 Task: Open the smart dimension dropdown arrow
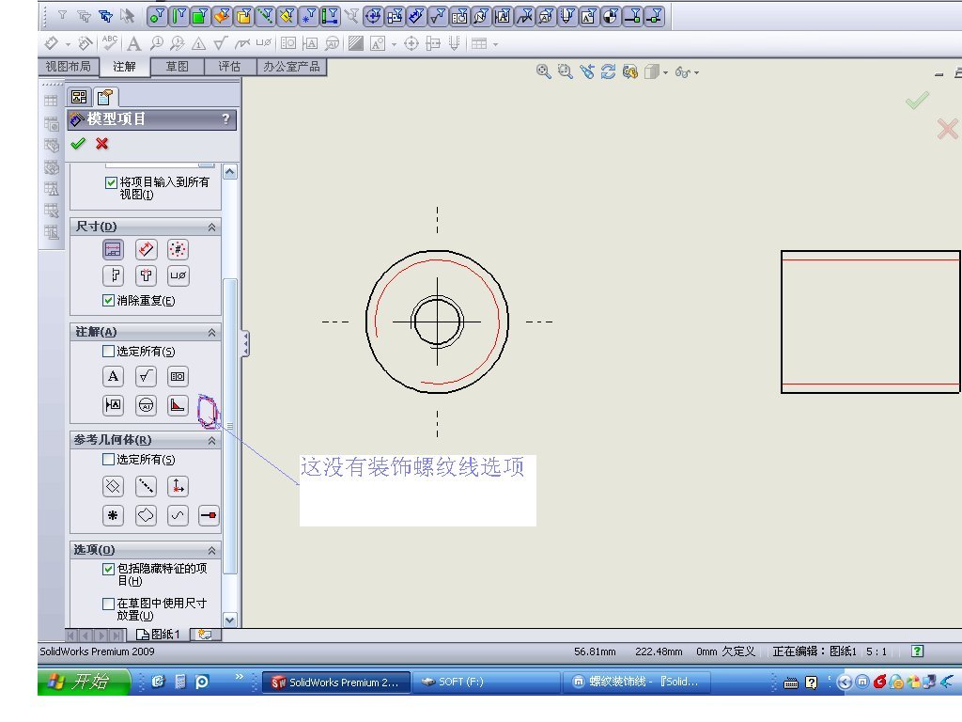[x=68, y=44]
